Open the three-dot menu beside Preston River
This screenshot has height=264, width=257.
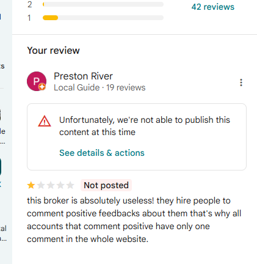coord(241,82)
